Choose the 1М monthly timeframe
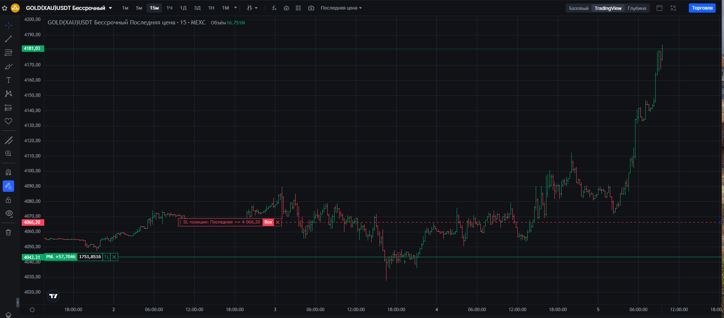This screenshot has height=318, width=724. [x=225, y=8]
